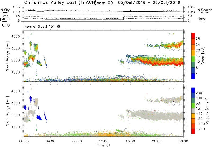
Task: Pick the Velocity colorbar segment between -100 and -200
Action: pyautogui.click(x=193, y=126)
